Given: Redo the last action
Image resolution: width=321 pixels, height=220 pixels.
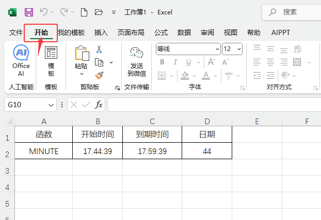Looking at the screenshot, I should coord(64,12).
